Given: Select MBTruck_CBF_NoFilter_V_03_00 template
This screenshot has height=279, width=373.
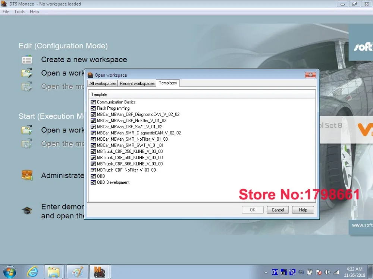Looking at the screenshot, I should 123,170.
